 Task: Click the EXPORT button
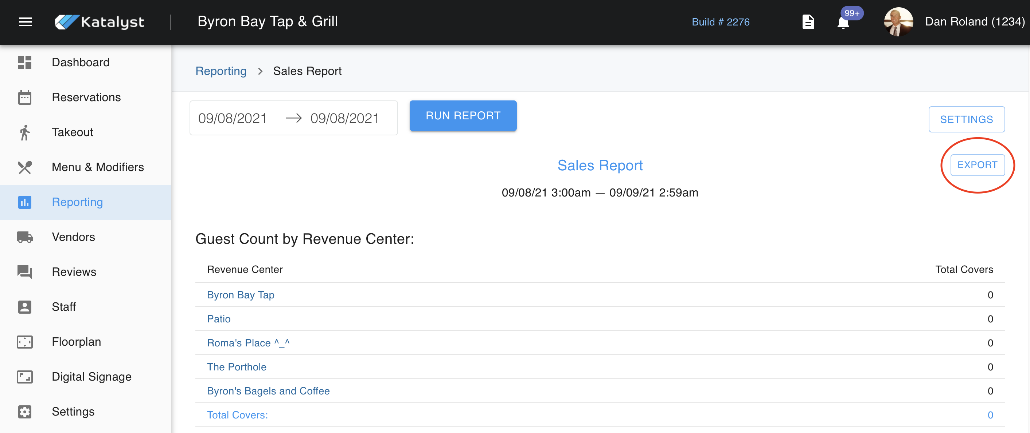coord(977,165)
